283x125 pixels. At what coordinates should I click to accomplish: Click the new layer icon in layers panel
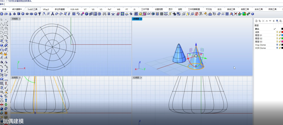point(256,21)
